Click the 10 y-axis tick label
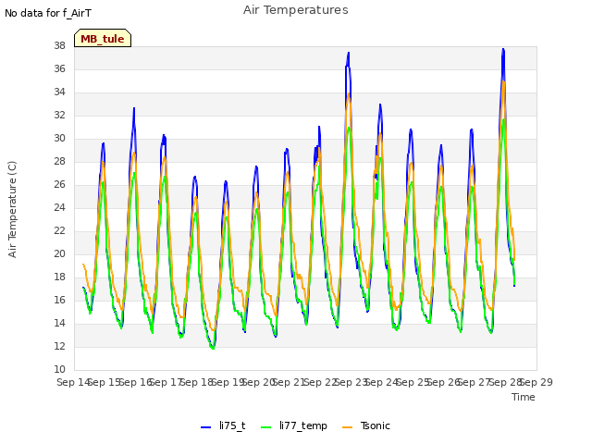 [59, 370]
